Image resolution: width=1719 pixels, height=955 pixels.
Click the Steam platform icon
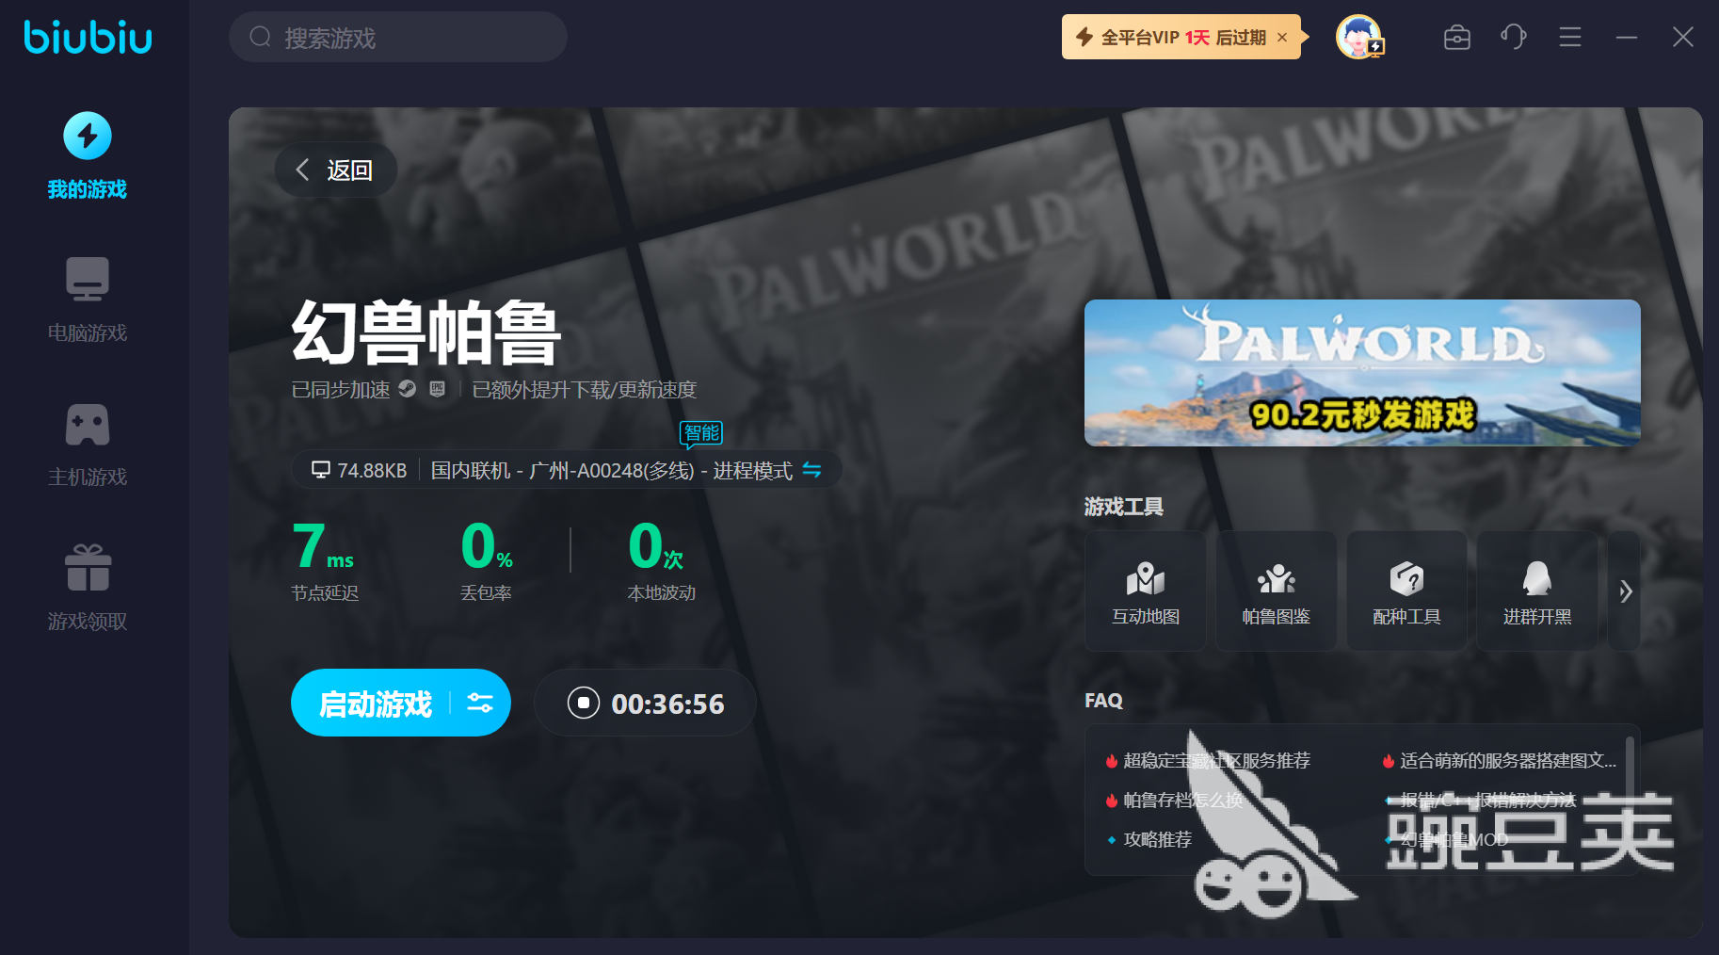coord(407,389)
